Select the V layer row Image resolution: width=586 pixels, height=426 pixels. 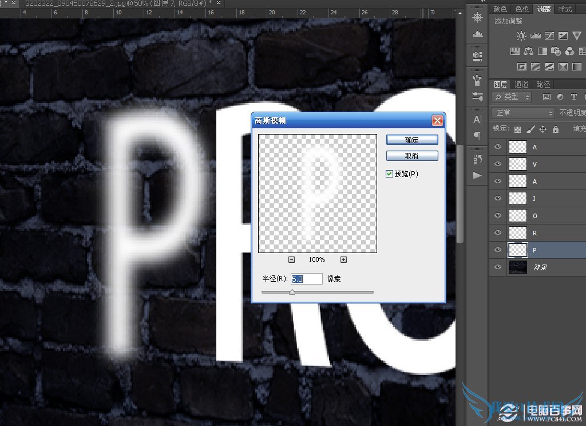pos(538,164)
